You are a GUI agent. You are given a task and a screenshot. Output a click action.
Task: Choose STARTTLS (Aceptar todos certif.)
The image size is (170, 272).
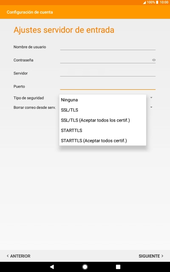point(103,141)
